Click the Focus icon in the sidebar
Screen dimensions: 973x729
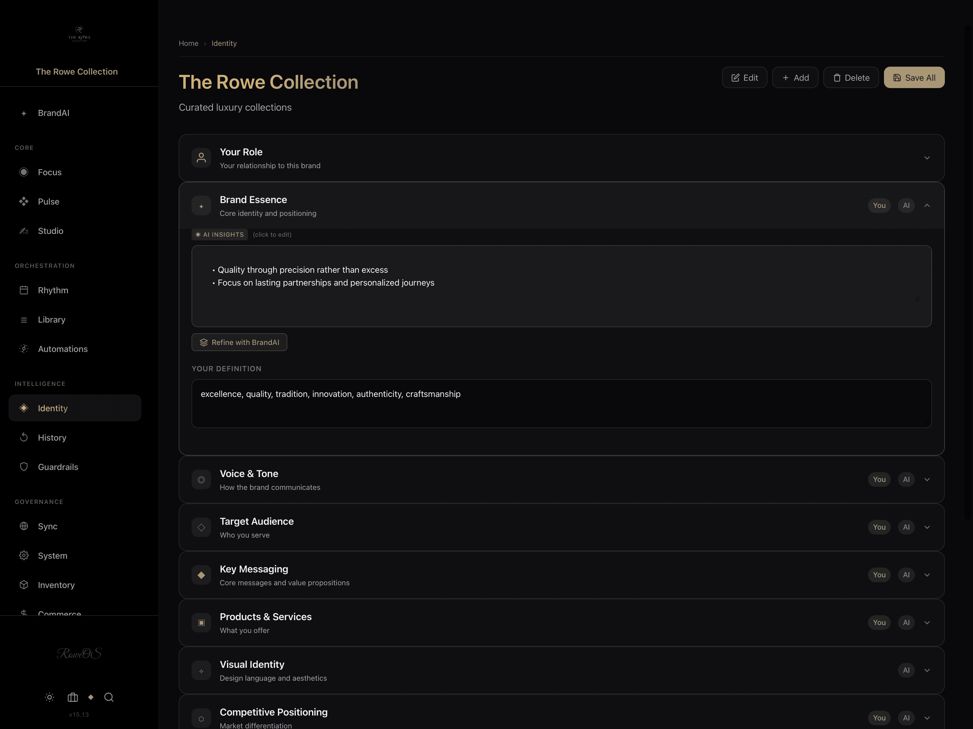click(x=24, y=172)
